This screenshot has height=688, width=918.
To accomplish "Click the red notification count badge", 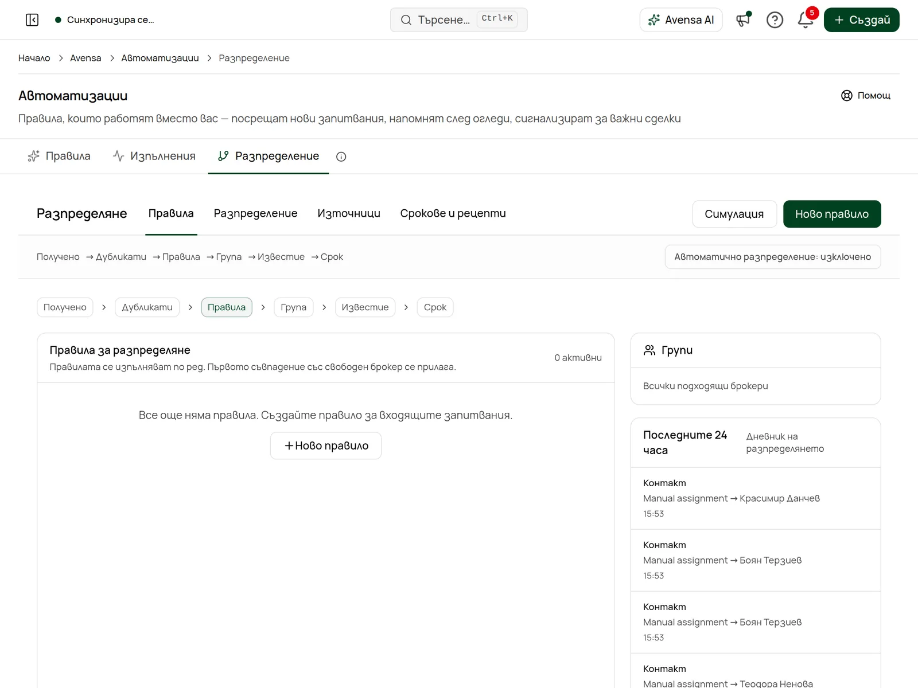I will pyautogui.click(x=812, y=13).
